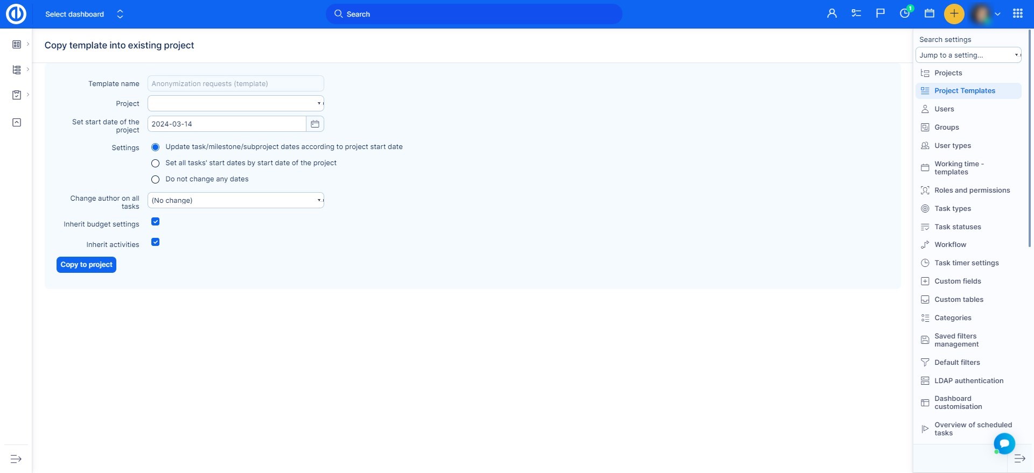Viewport: 1034px width, 473px height.
Task: Select 'Set all tasks' start dates' radio option
Action: point(156,164)
